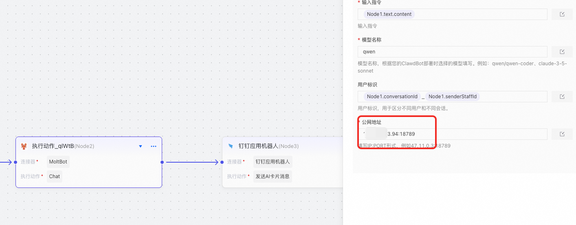Click the 钉钉应用机器人(Node3) node title
576x225 pixels.
pos(268,146)
